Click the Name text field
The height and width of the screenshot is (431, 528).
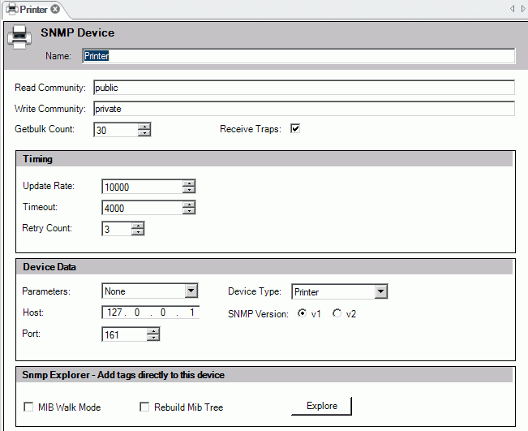pos(298,57)
